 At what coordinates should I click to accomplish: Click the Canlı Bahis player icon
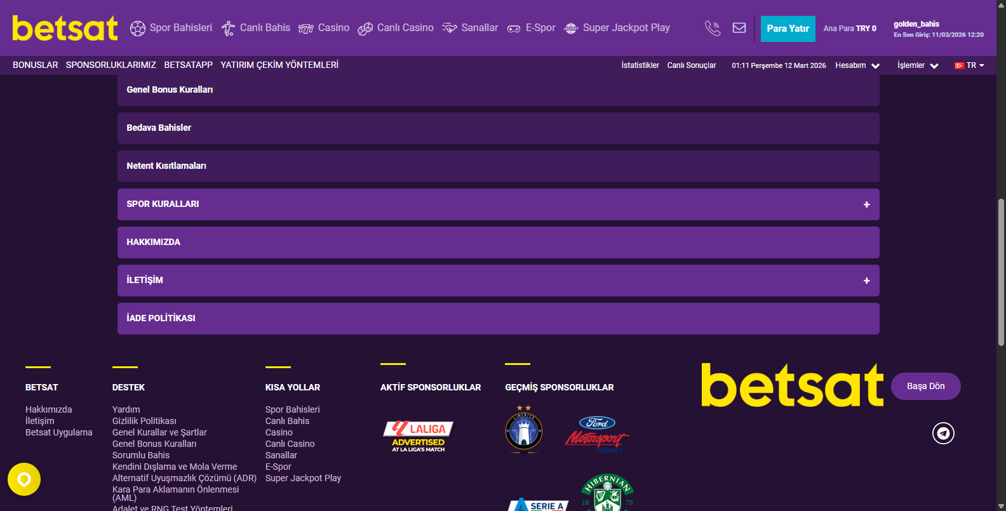coord(228,29)
